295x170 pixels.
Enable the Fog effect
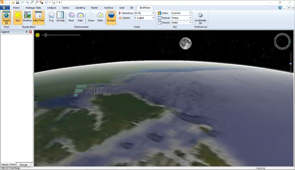click(x=52, y=17)
